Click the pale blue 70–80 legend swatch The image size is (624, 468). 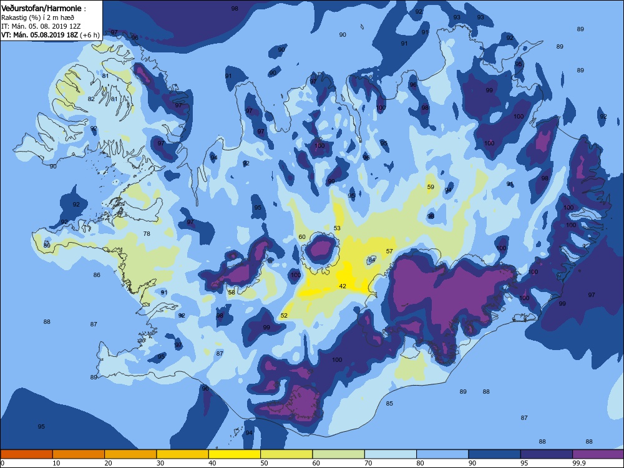(391, 454)
